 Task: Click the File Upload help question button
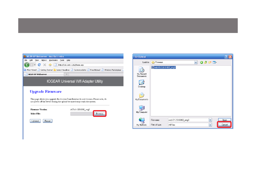[226, 57]
